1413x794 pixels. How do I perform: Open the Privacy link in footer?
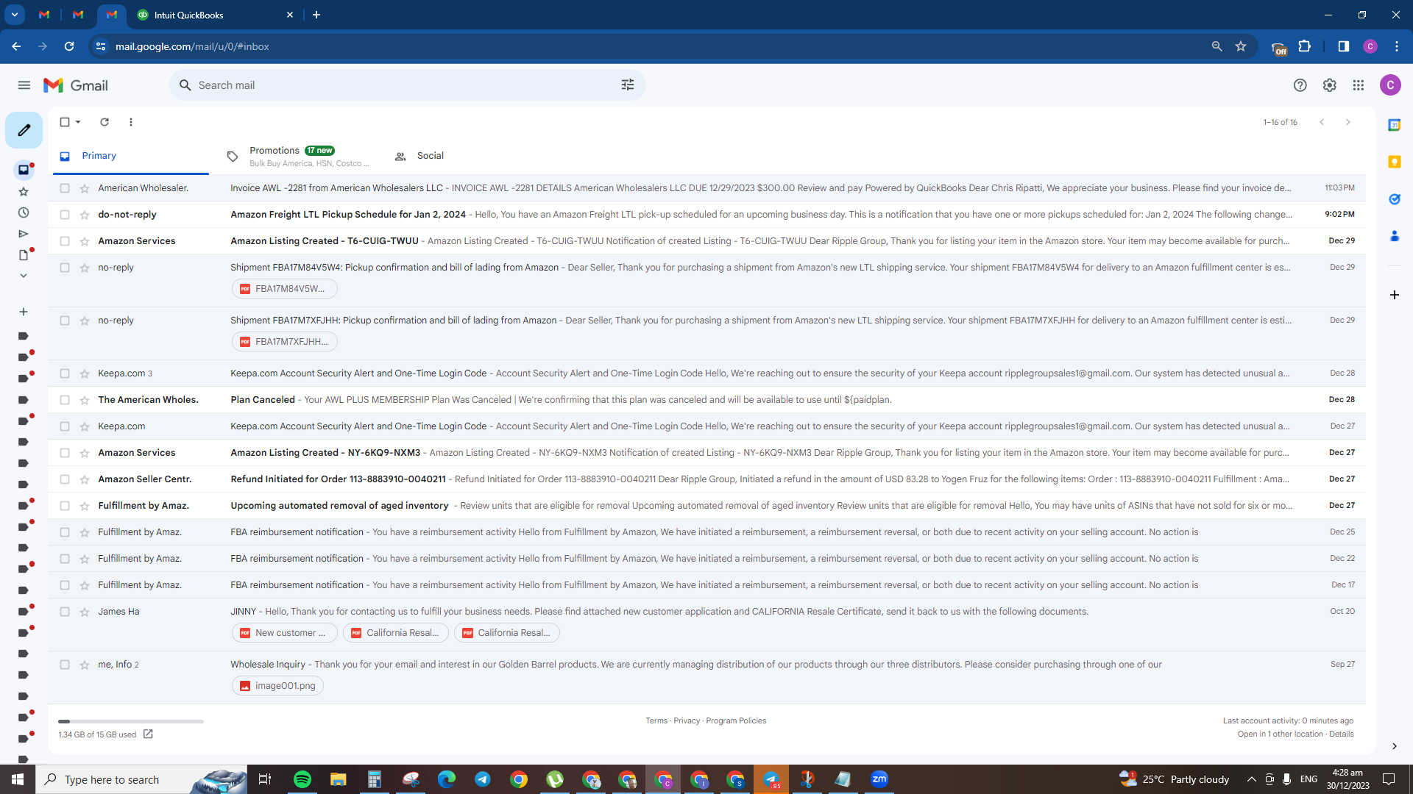coord(687,720)
